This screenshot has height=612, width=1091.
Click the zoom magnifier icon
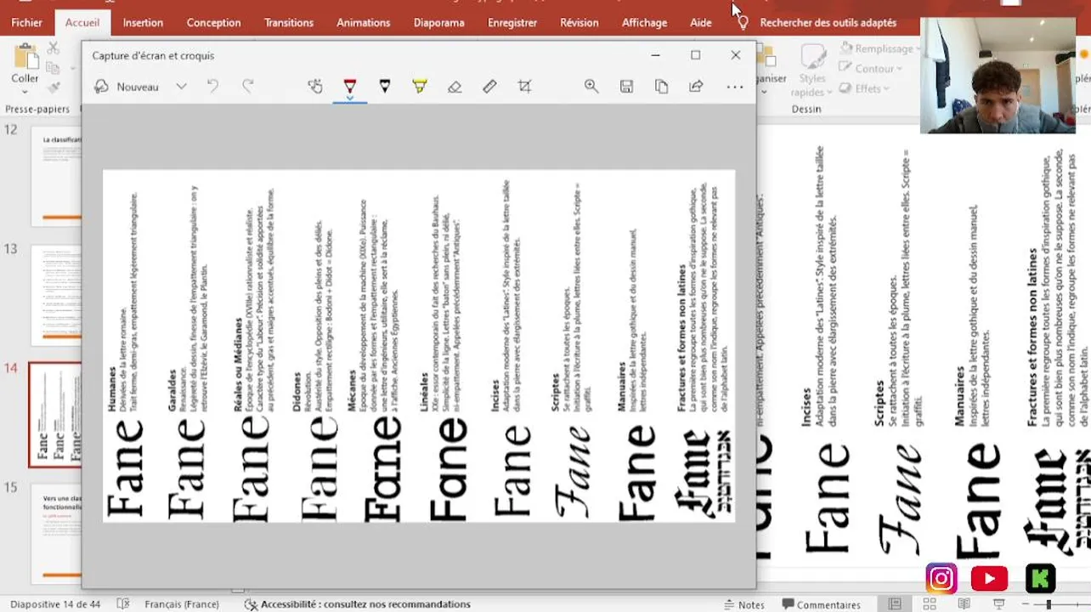point(591,86)
